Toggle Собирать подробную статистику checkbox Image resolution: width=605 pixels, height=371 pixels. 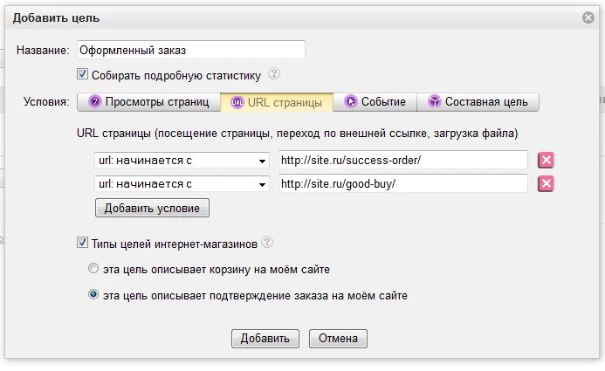pyautogui.click(x=83, y=74)
